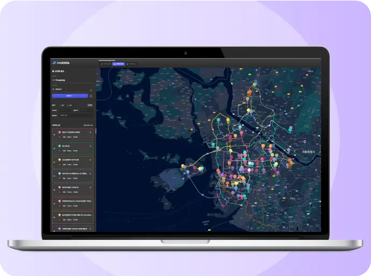The height and width of the screenshot is (276, 371).
Task: Open the Coupang selector field
Action: pyautogui.click(x=73, y=80)
